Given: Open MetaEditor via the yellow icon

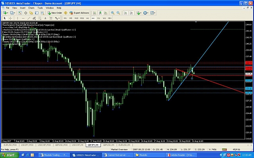Looking at the screenshot, I should point(65,13).
